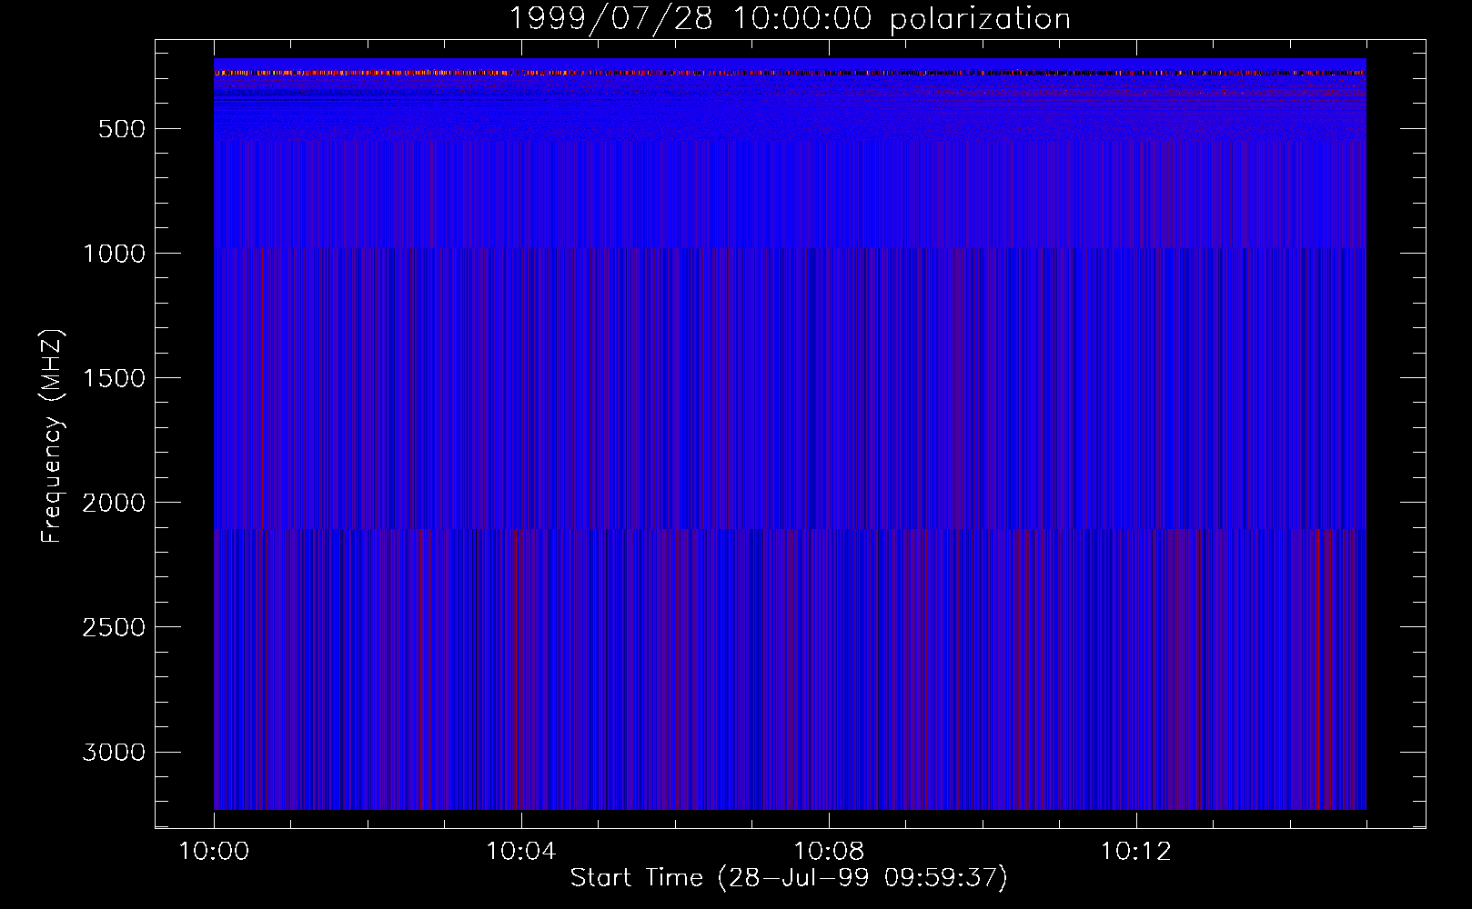The height and width of the screenshot is (909, 1472).
Task: Click the 3000 frequency tick label
Action: pos(114,752)
